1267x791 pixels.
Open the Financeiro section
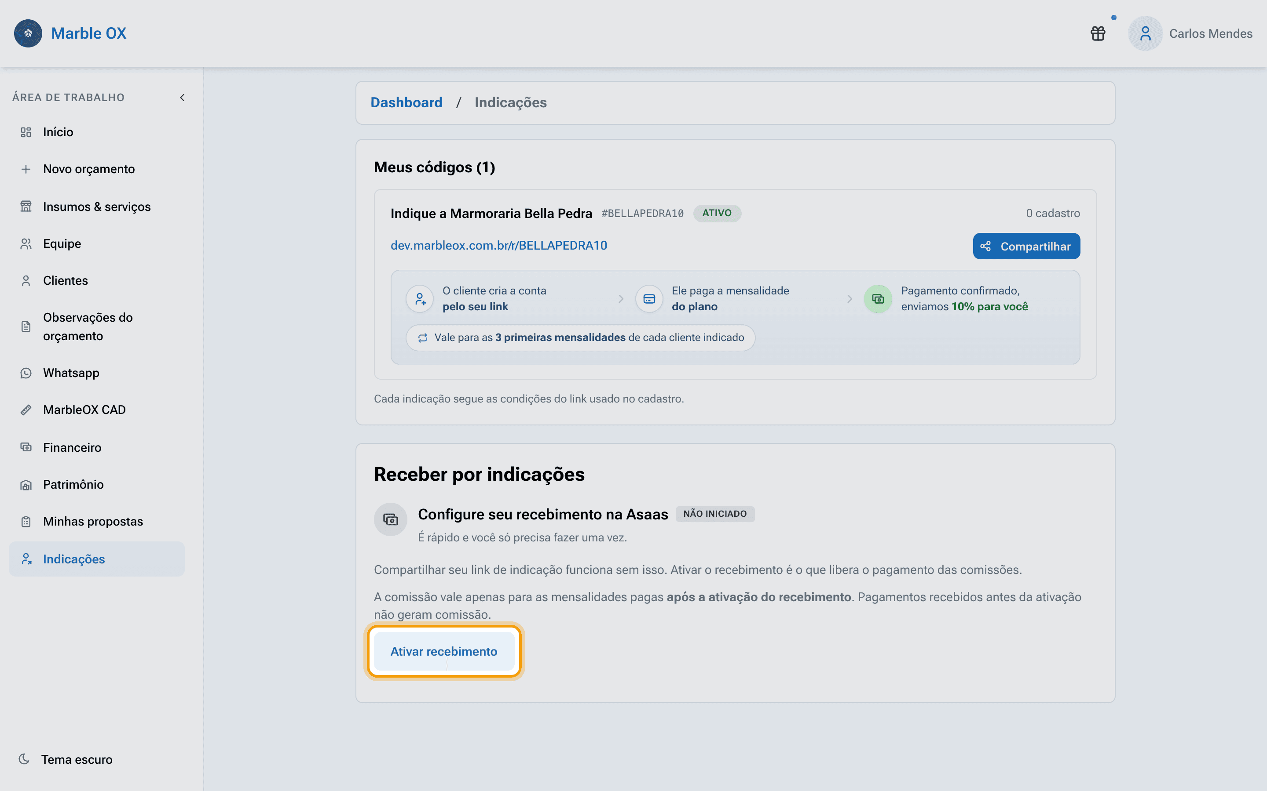[97, 447]
